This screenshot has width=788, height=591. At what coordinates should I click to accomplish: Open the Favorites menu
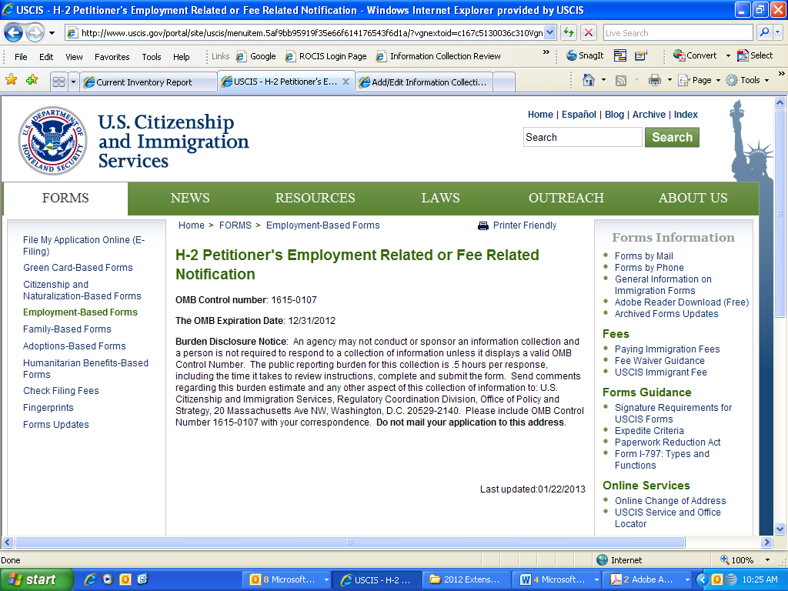[x=112, y=57]
